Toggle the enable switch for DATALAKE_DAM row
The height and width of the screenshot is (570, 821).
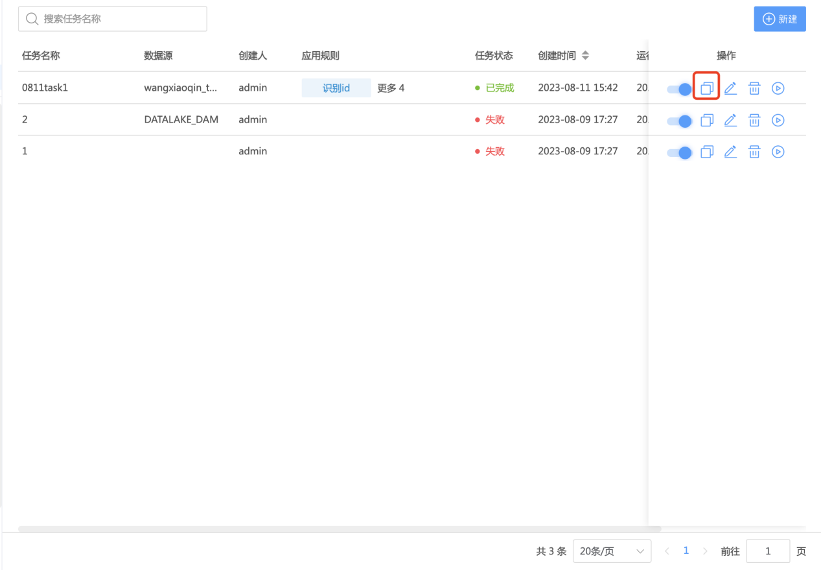pyautogui.click(x=679, y=121)
